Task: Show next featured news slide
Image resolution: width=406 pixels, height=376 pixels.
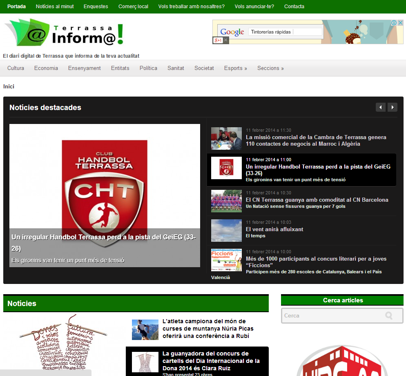Action: (392, 107)
